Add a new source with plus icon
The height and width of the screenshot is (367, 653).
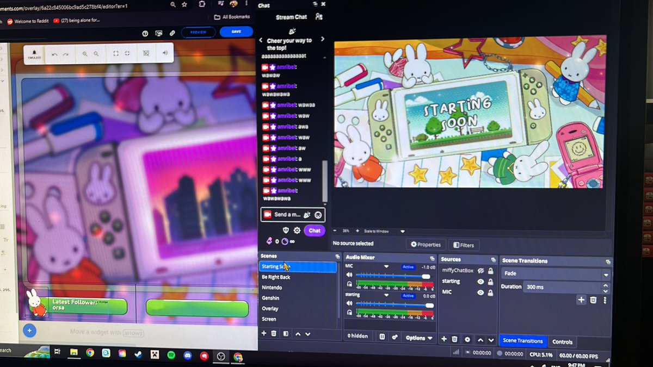pos(444,339)
